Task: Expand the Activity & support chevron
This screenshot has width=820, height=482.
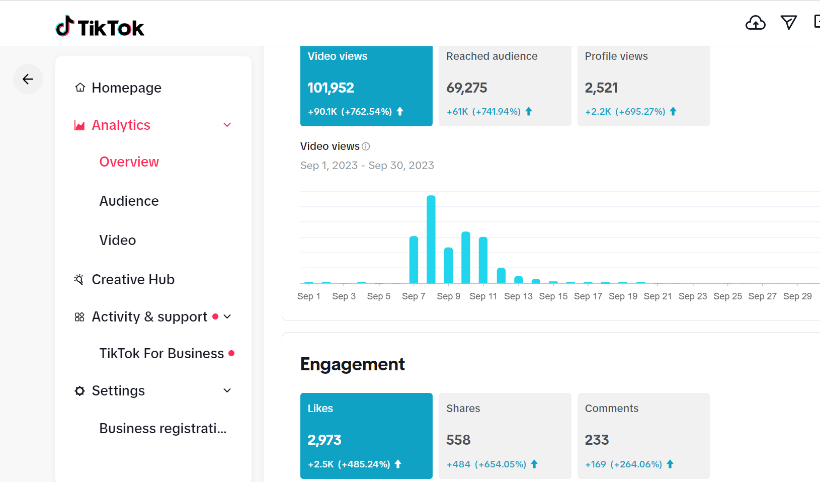Action: [227, 316]
